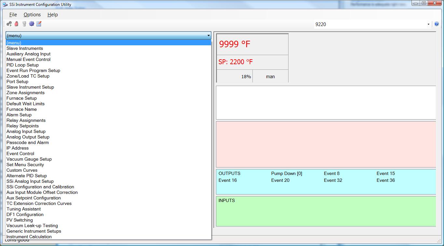Click the notepad with pencil toolbar icon

[x=39, y=24]
